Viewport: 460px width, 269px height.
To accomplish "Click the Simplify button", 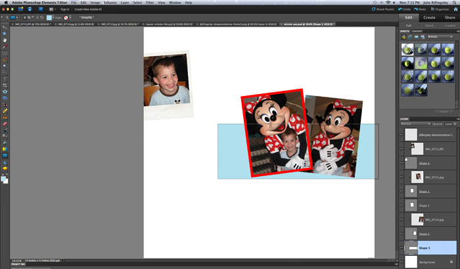I will click(87, 18).
